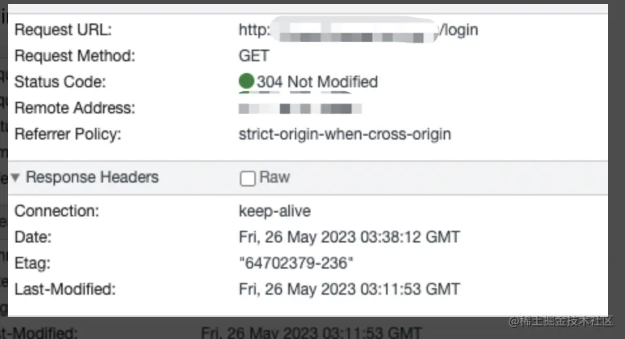This screenshot has height=339, width=625.
Task: Select the blurred Remote Address value
Action: coord(300,108)
